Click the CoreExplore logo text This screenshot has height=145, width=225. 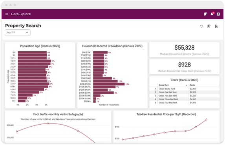pos(21,14)
